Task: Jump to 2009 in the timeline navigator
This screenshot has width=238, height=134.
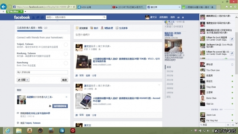Action: pyautogui.click(x=170, y=88)
